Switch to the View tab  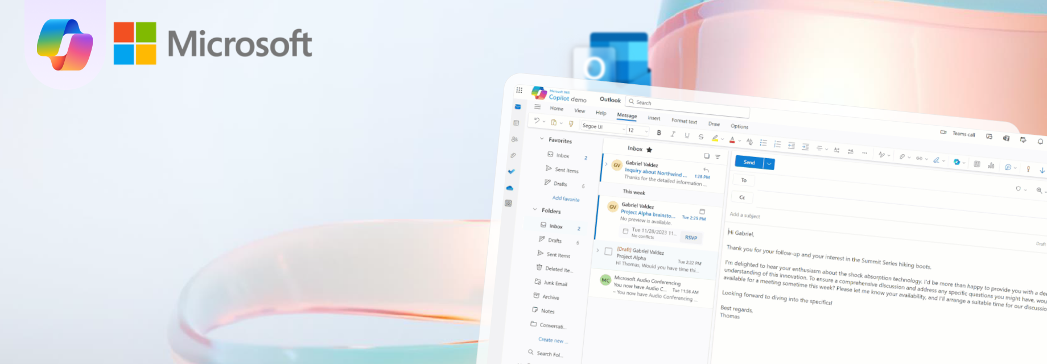580,110
